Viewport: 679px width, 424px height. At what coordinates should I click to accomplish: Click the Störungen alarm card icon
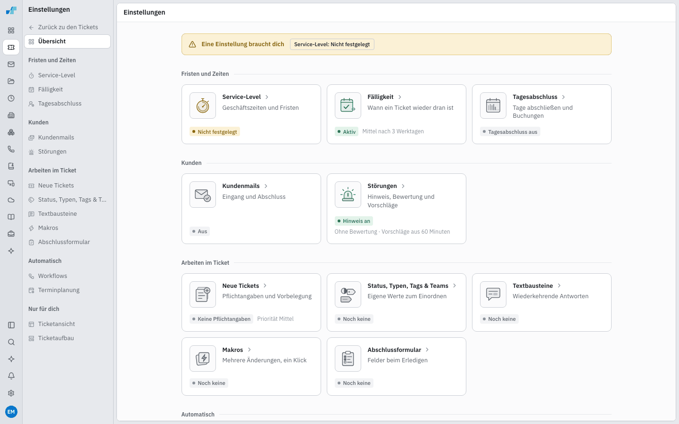tap(348, 195)
